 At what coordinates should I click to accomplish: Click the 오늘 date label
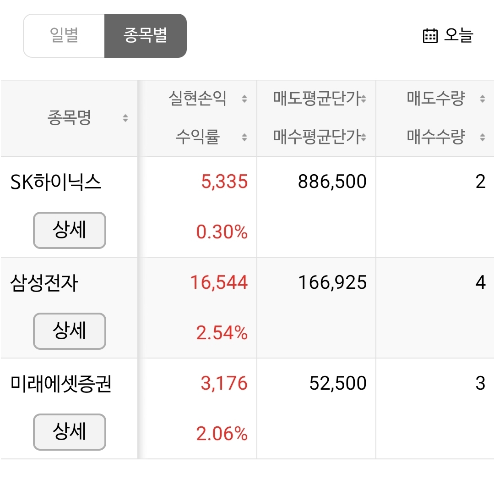coord(458,35)
